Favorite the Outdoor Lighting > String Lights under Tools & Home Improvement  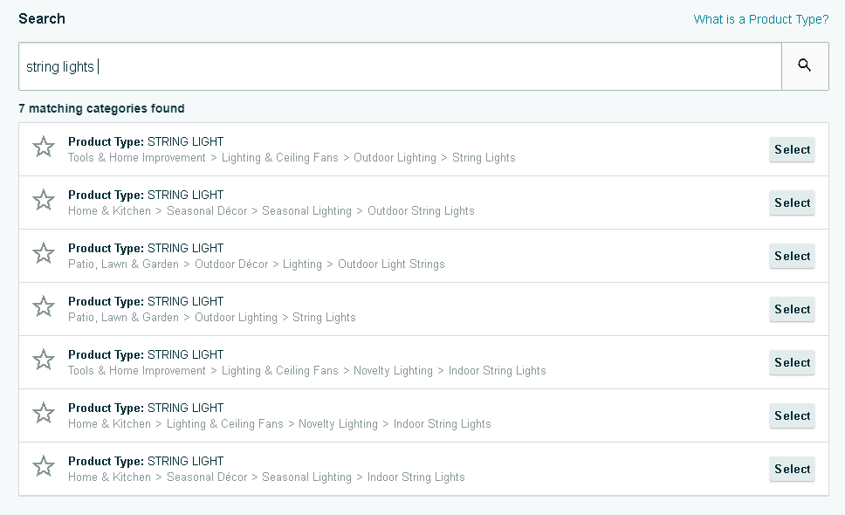click(x=44, y=148)
